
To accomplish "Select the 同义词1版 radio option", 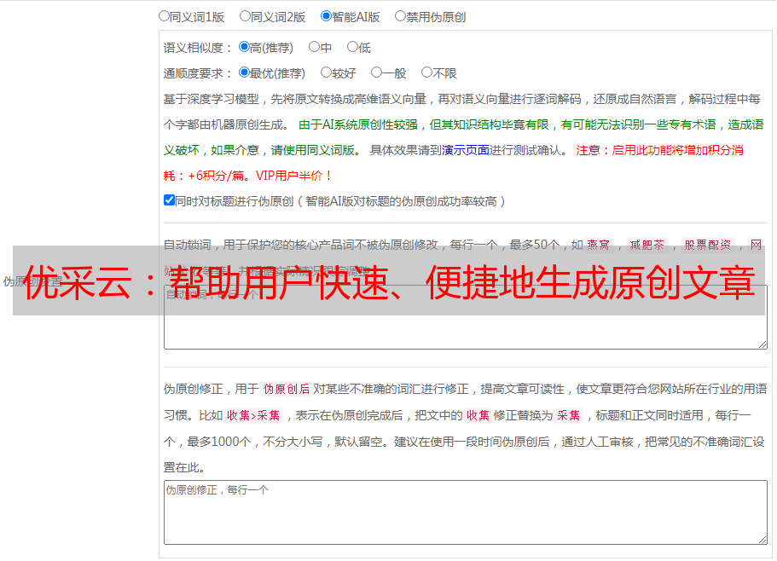I will [x=164, y=16].
